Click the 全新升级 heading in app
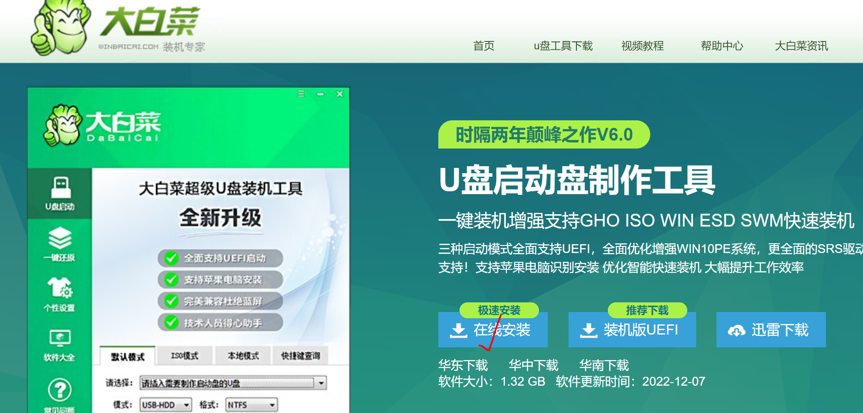Image resolution: width=863 pixels, height=413 pixels. 220,218
